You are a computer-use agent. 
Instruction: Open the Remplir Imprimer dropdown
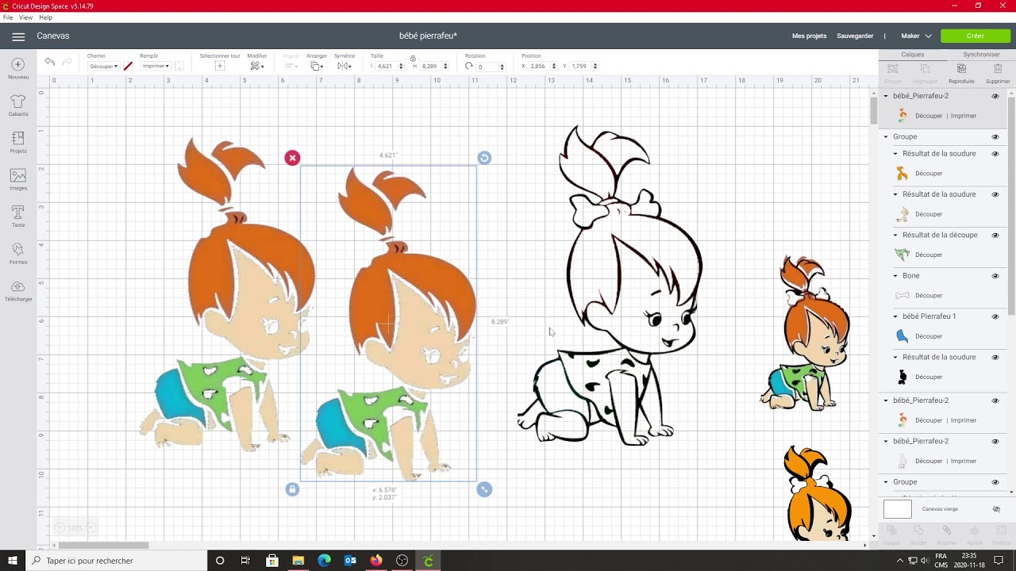click(x=156, y=67)
